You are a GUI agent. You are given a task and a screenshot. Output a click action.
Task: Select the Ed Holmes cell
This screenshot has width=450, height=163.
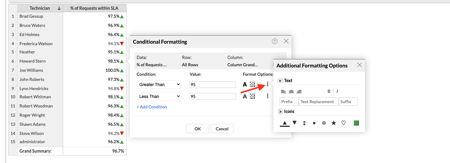click(40, 34)
